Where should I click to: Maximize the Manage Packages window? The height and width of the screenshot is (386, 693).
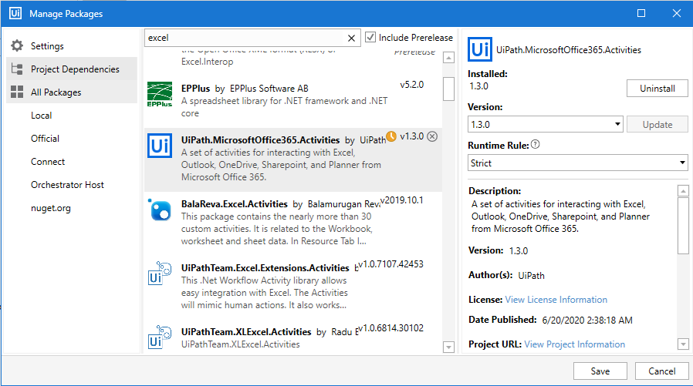tap(641, 13)
